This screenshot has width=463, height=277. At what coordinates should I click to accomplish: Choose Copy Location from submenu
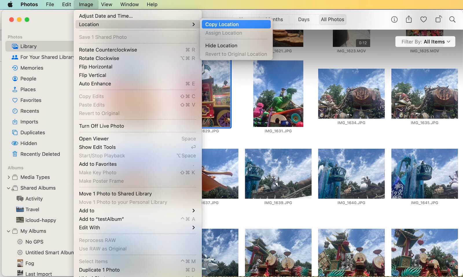tap(236, 24)
